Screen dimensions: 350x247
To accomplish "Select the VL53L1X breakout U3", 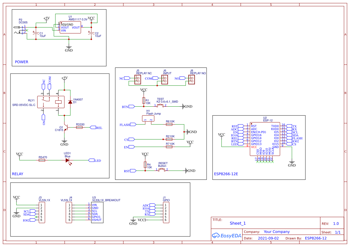I will click(97, 212).
